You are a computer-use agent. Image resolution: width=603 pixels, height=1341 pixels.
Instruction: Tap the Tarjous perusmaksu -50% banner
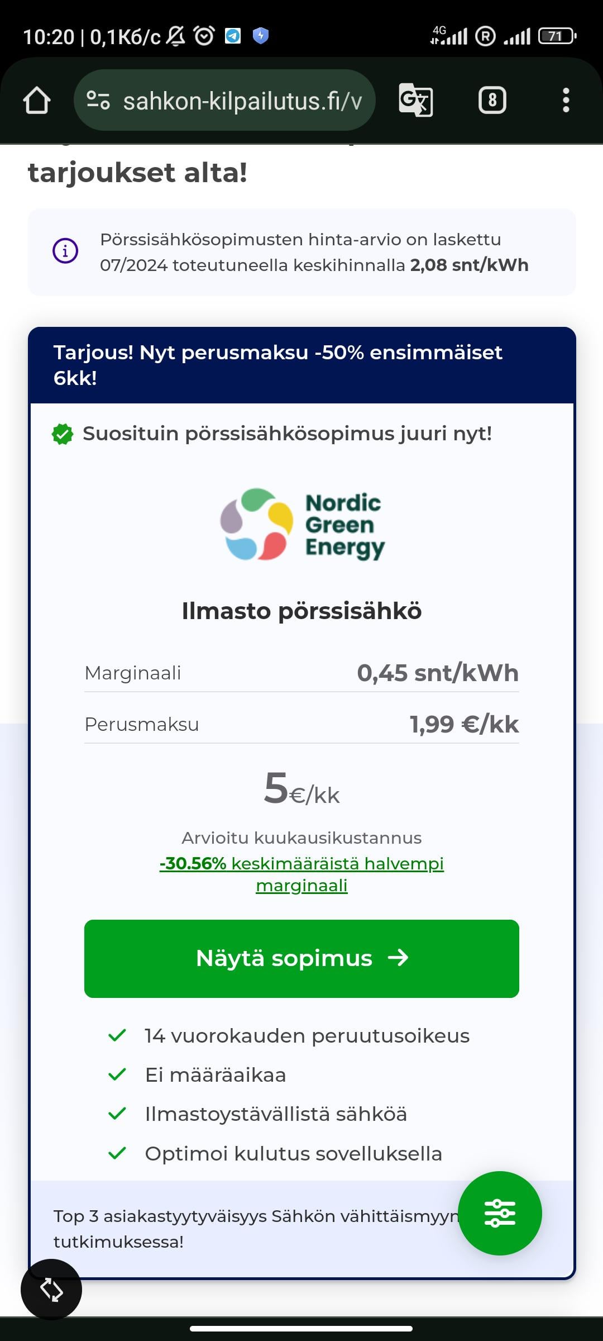[x=301, y=365]
